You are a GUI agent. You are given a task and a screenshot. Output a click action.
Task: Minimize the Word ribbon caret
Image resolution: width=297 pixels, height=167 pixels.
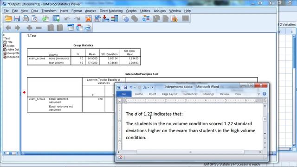pyautogui.click(x=259, y=94)
